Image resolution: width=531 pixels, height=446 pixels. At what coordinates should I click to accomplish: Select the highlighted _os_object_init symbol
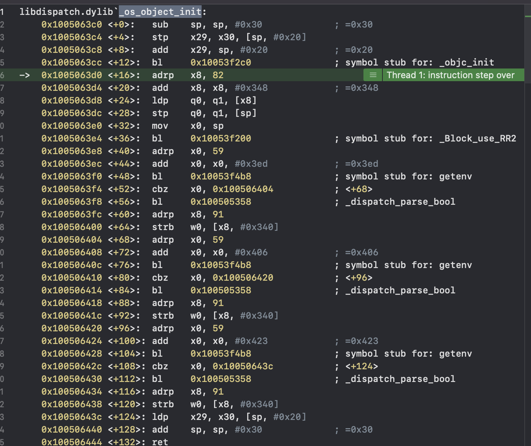(x=160, y=12)
